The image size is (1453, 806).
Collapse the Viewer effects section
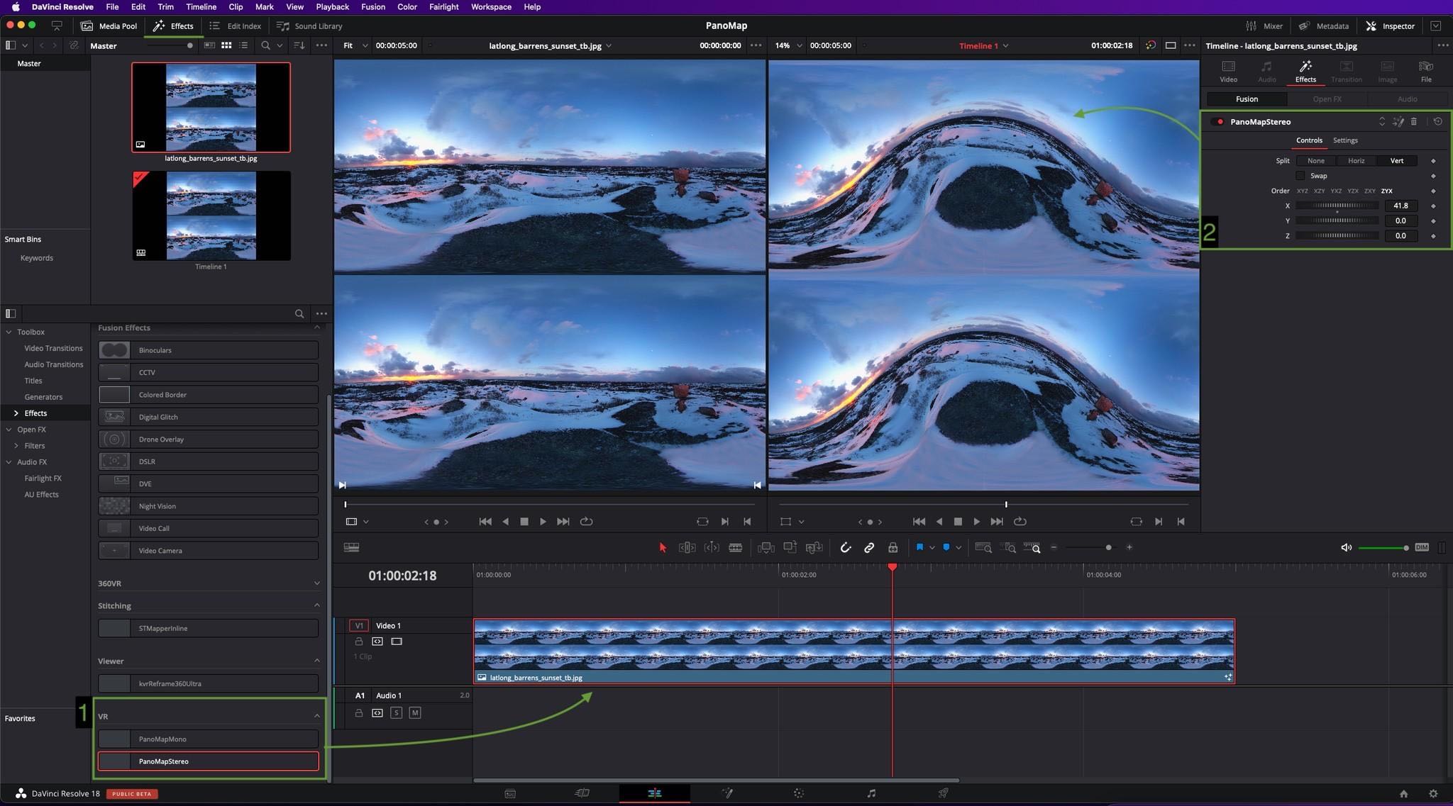(316, 661)
